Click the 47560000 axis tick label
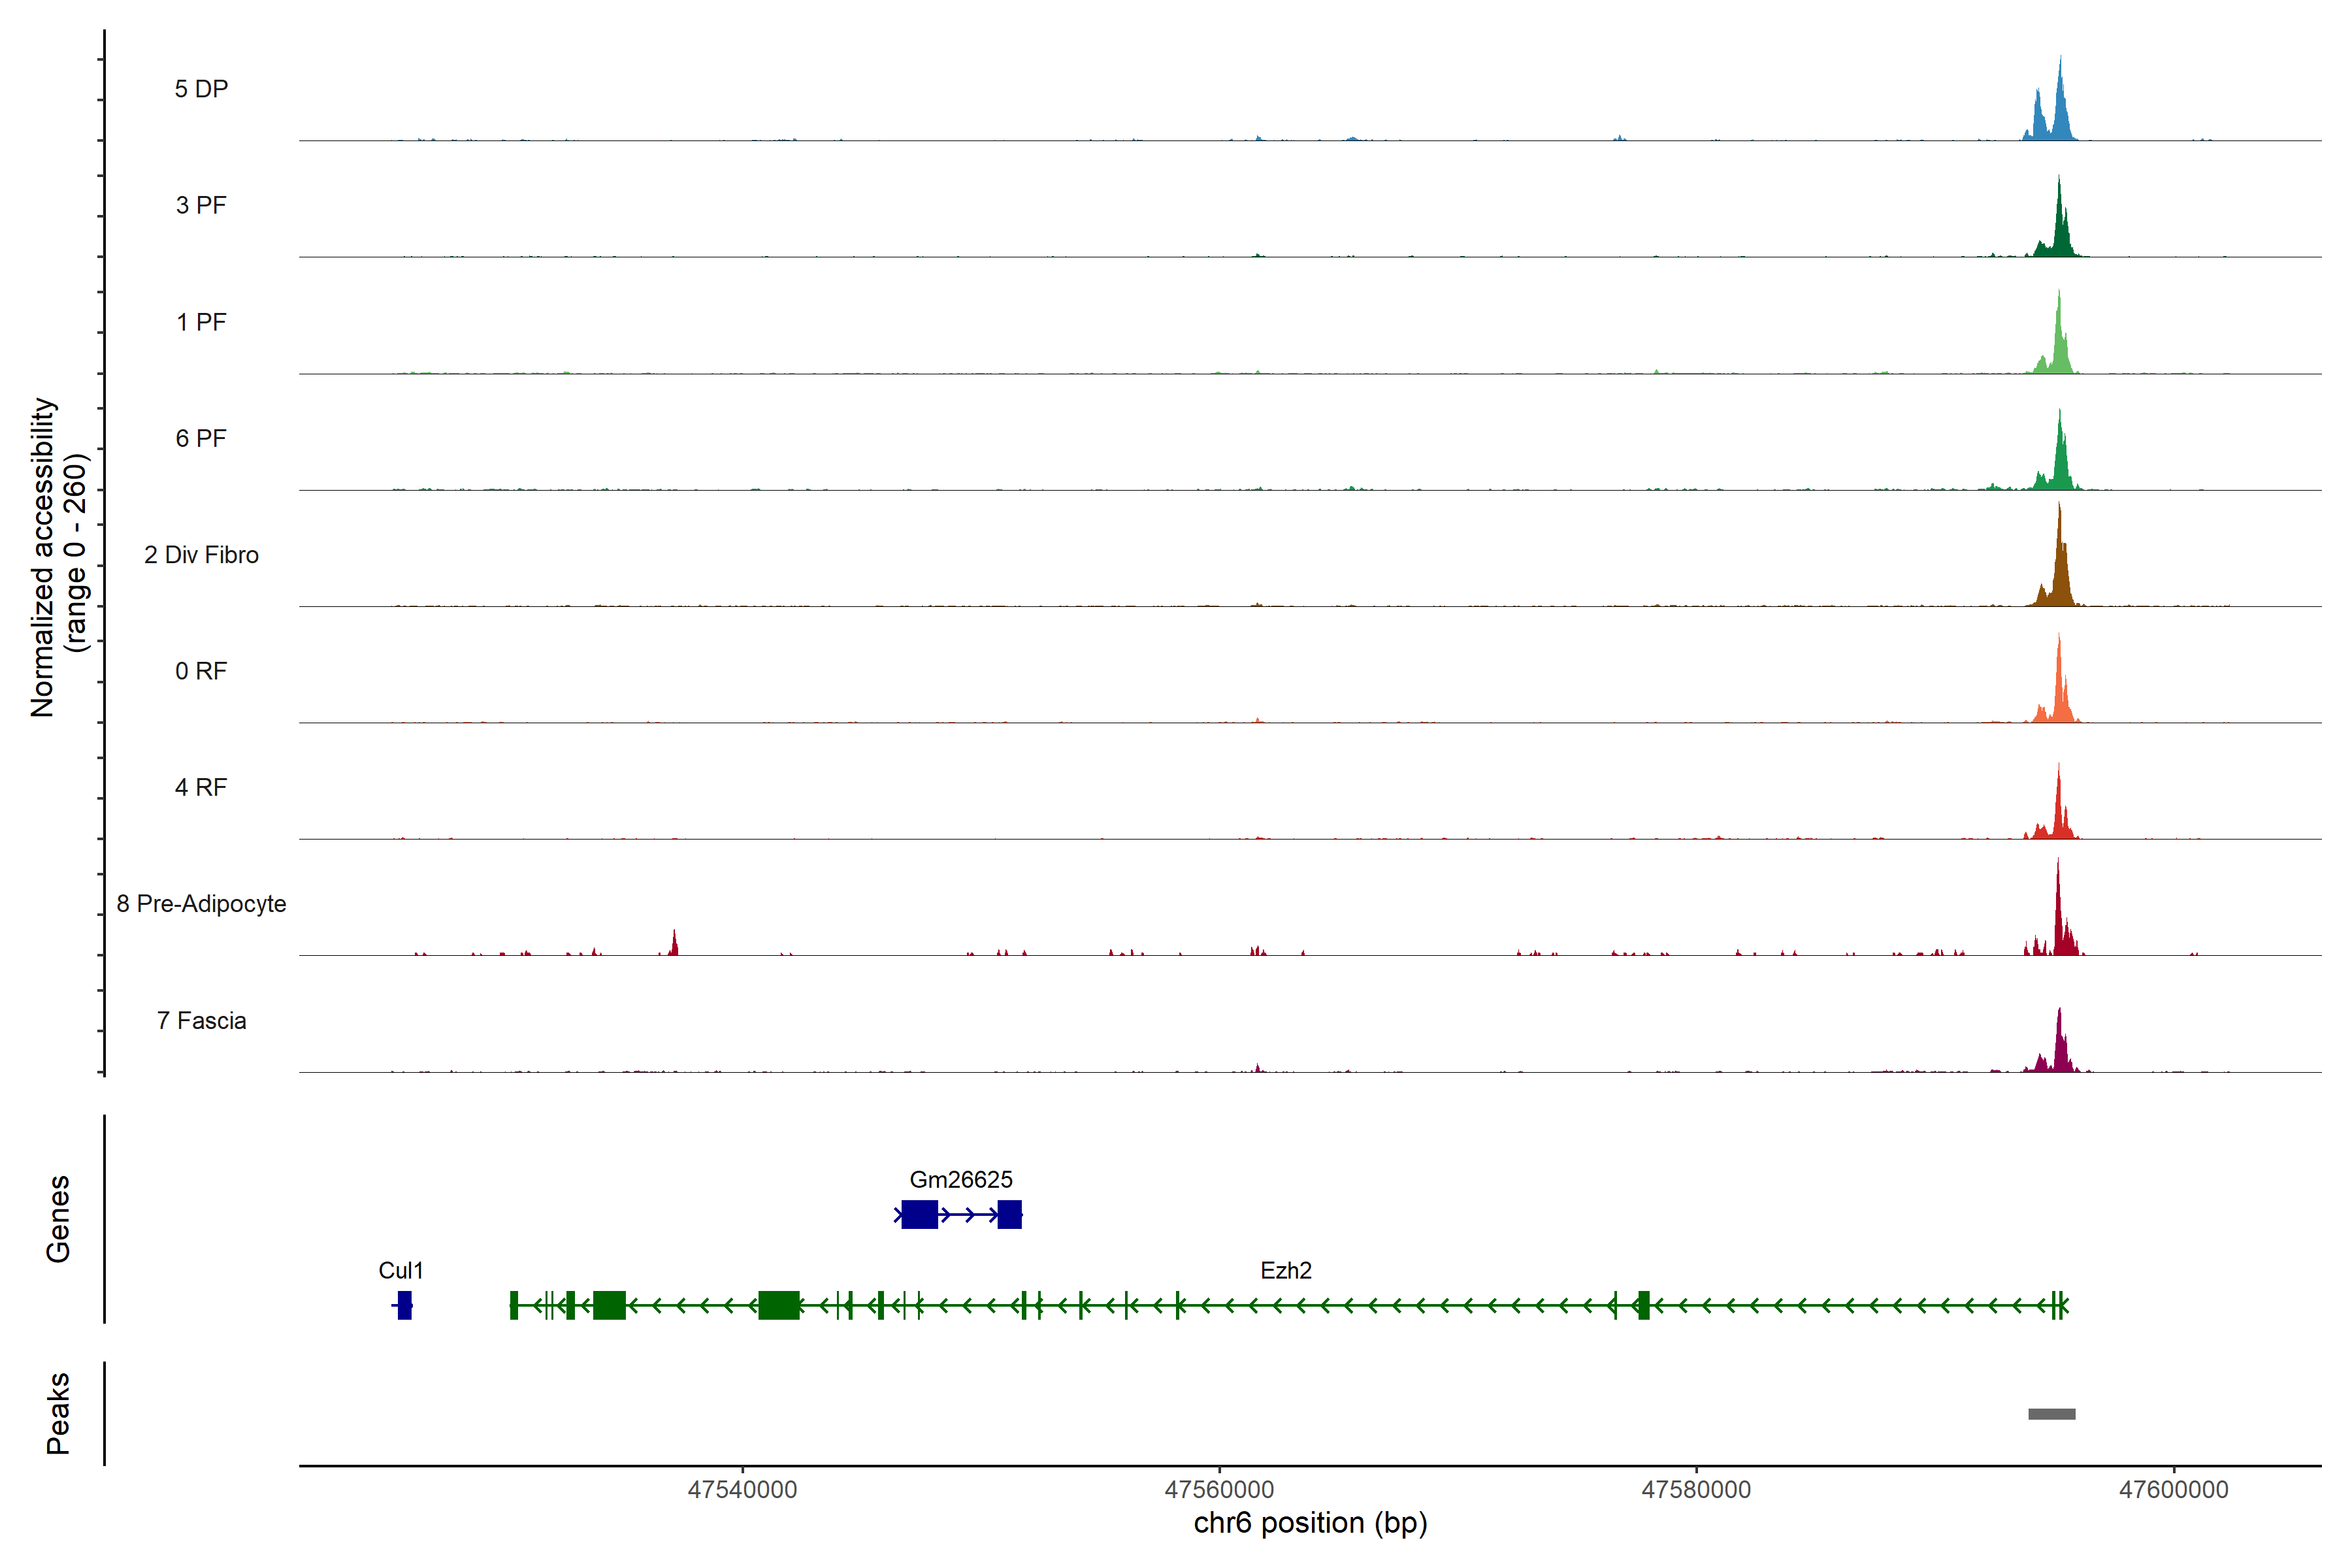Image resolution: width=2352 pixels, height=1568 pixels. [x=1219, y=1490]
